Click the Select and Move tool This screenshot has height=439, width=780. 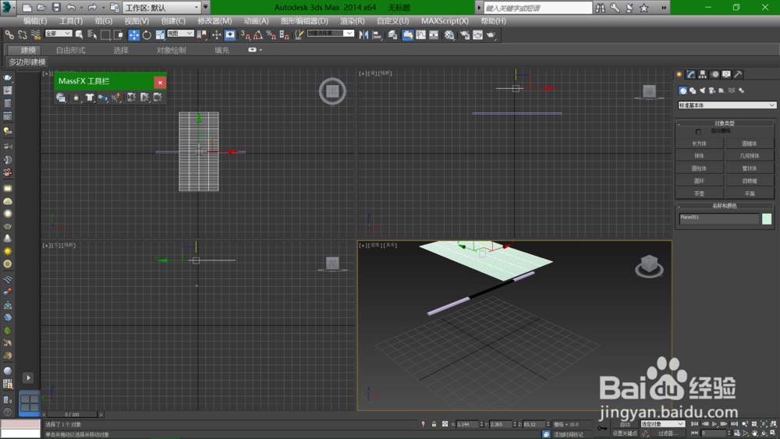[134, 35]
